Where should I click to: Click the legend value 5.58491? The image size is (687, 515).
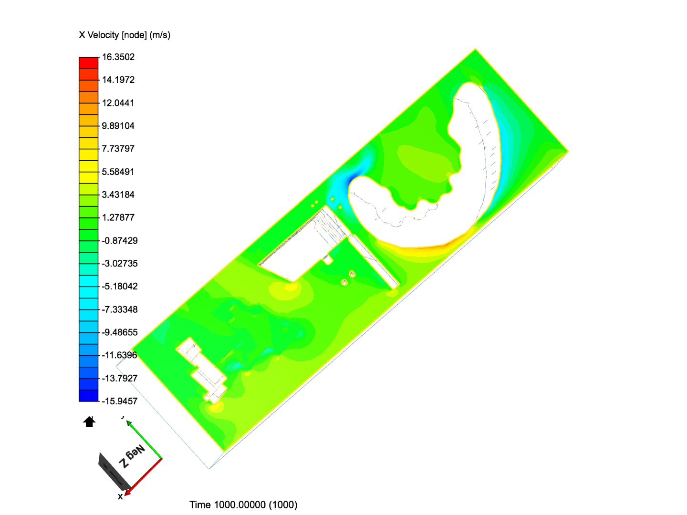(x=118, y=172)
